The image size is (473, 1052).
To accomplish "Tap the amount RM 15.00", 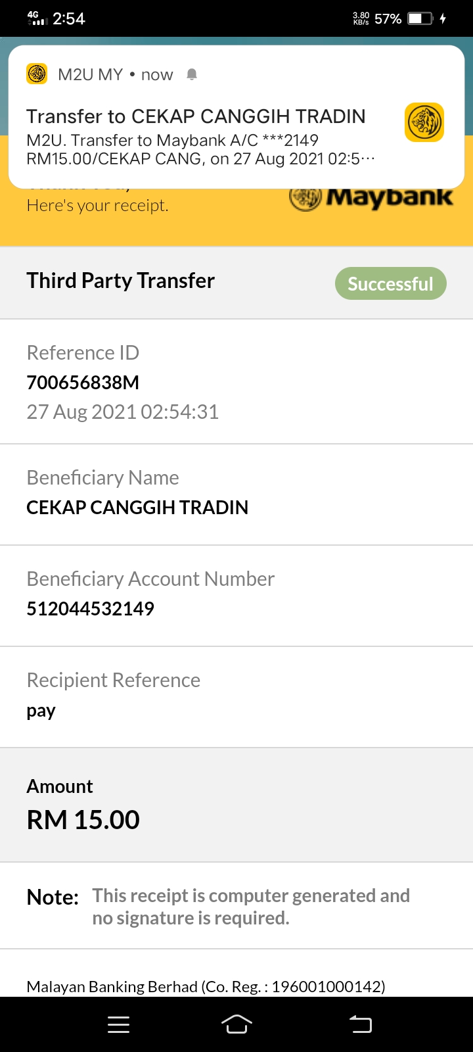I will click(83, 819).
